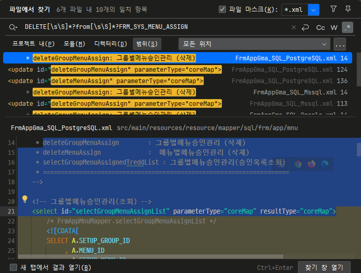The height and width of the screenshot is (273, 361).
Task: Pin the Find in Files window
Action: tap(349, 9)
